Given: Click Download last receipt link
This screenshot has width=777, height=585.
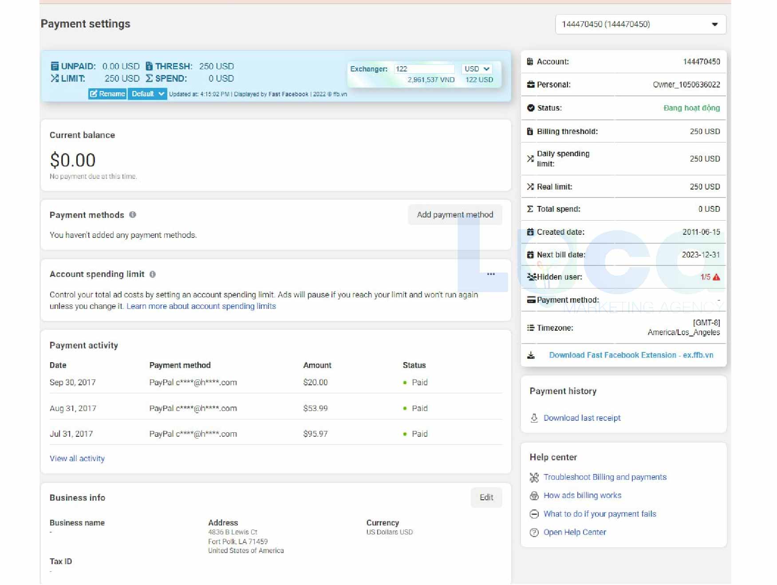Looking at the screenshot, I should click(x=582, y=418).
